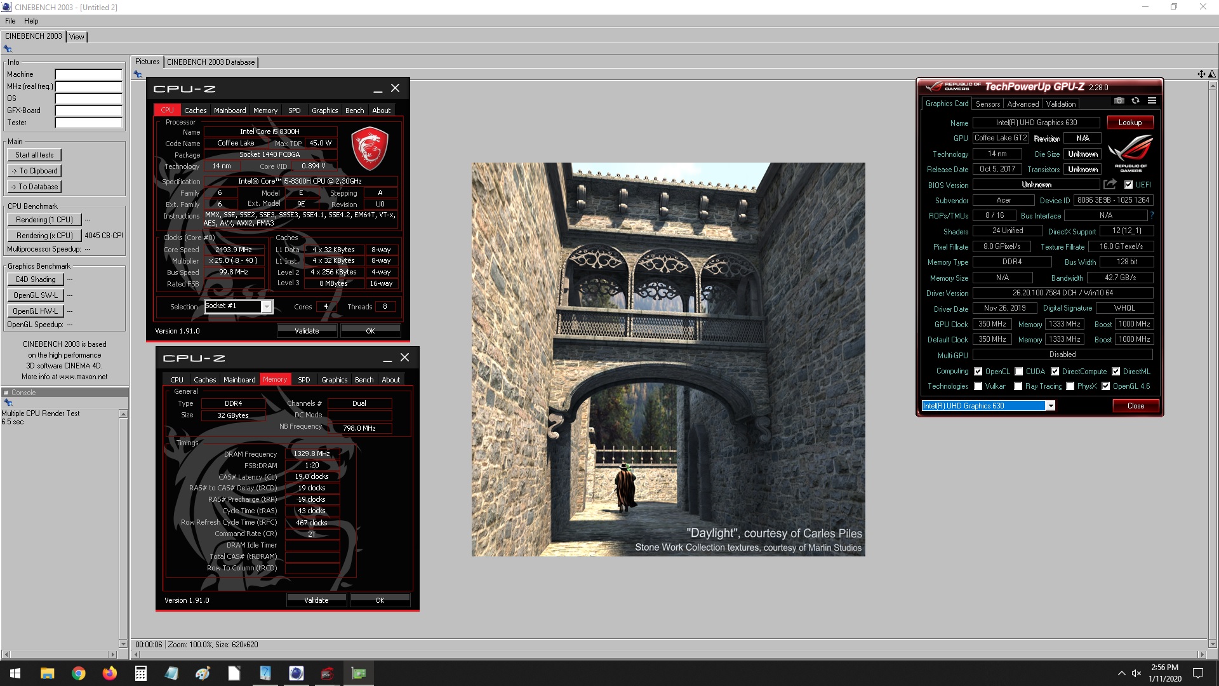Click the MSI dragon logo in CPU-Z
Viewport: 1219px width, 686px height.
pos(370,149)
